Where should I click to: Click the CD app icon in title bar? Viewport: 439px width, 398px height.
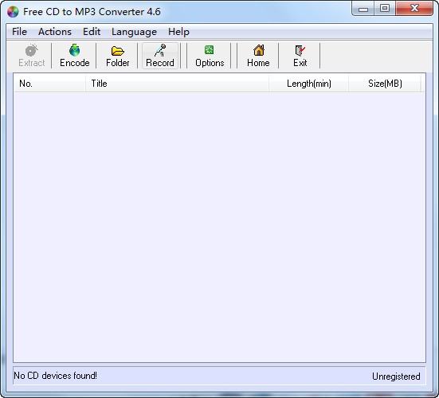coord(13,12)
